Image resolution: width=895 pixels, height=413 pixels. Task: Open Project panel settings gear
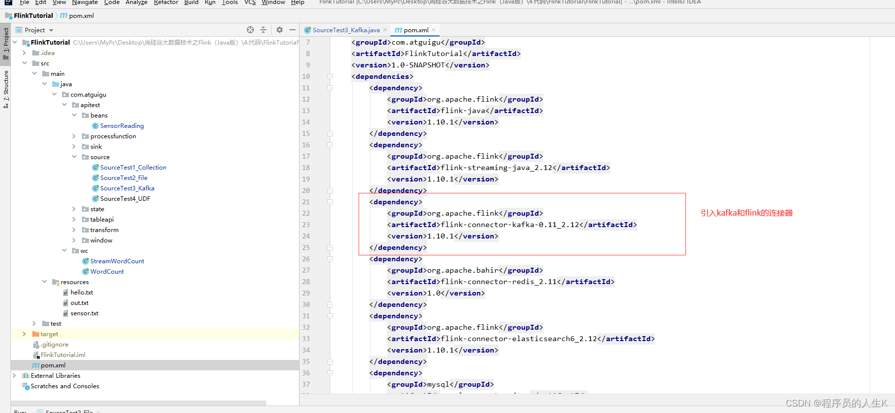280,30
